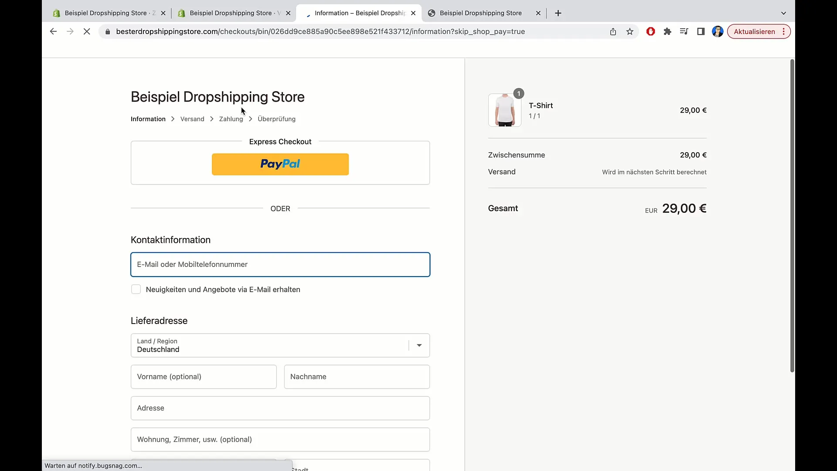837x471 pixels.
Task: Switch to first Beispiel Dropshipping Store tab
Action: (109, 13)
